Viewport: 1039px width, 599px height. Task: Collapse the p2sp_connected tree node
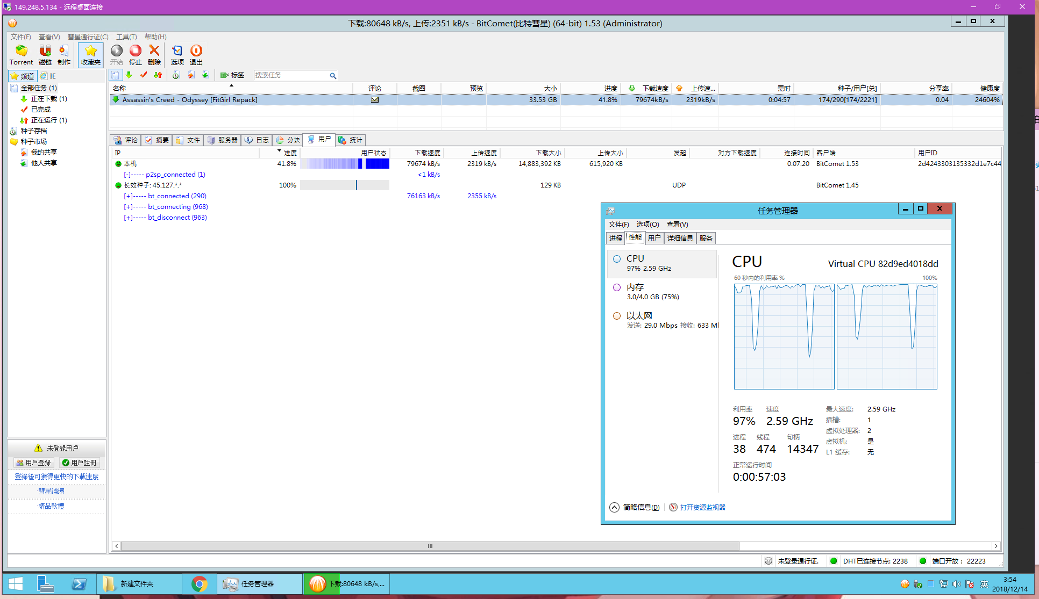126,175
